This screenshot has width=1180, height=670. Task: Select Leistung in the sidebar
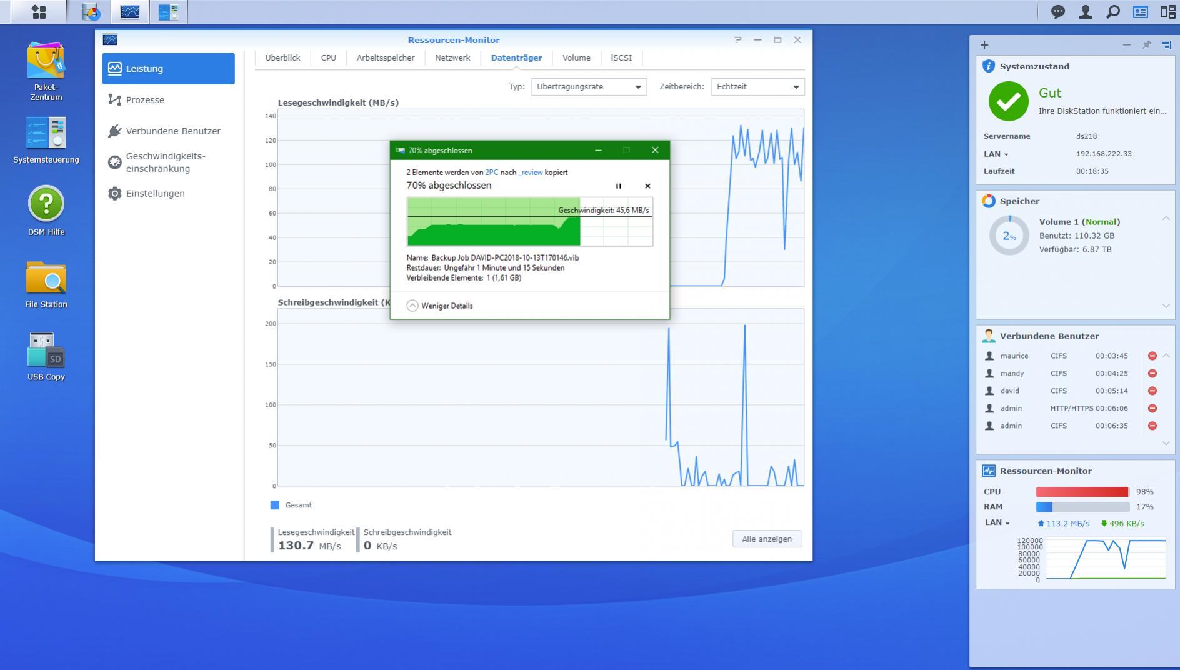coord(169,69)
